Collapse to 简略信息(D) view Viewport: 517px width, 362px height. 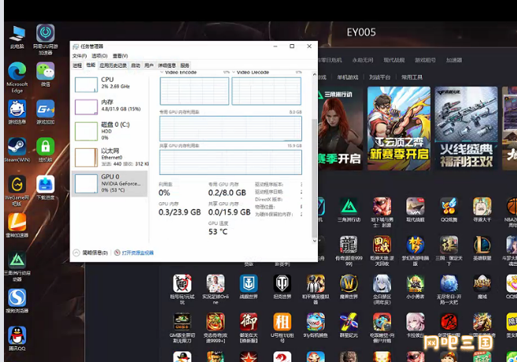[x=90, y=253]
